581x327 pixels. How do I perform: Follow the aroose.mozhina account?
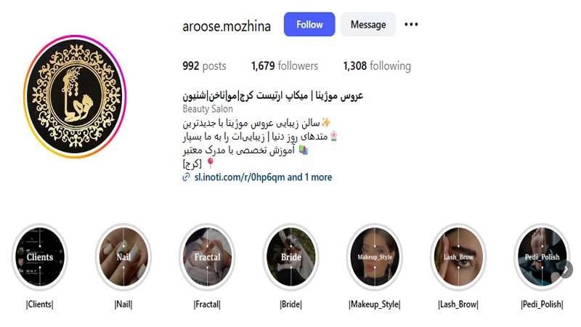[309, 25]
